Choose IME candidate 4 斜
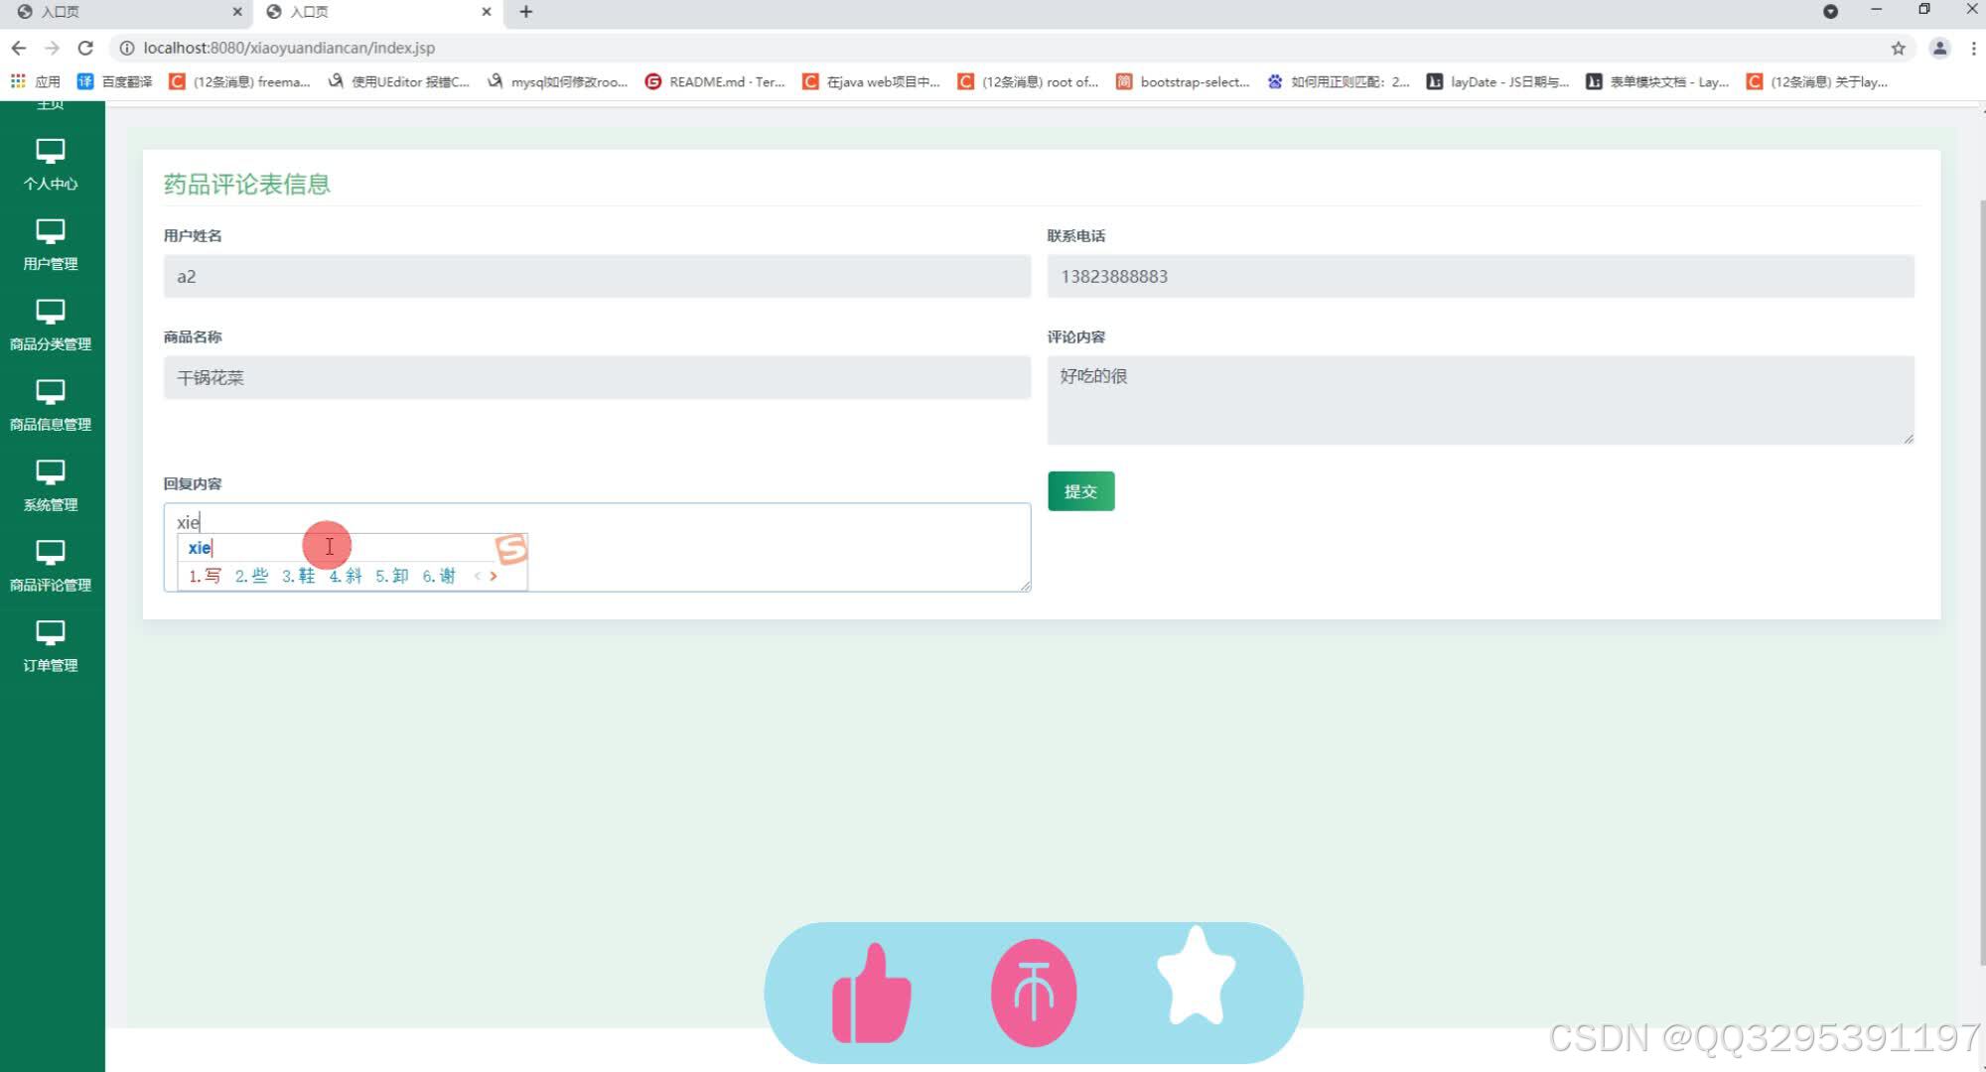Image resolution: width=1986 pixels, height=1072 pixels. pos(346,576)
